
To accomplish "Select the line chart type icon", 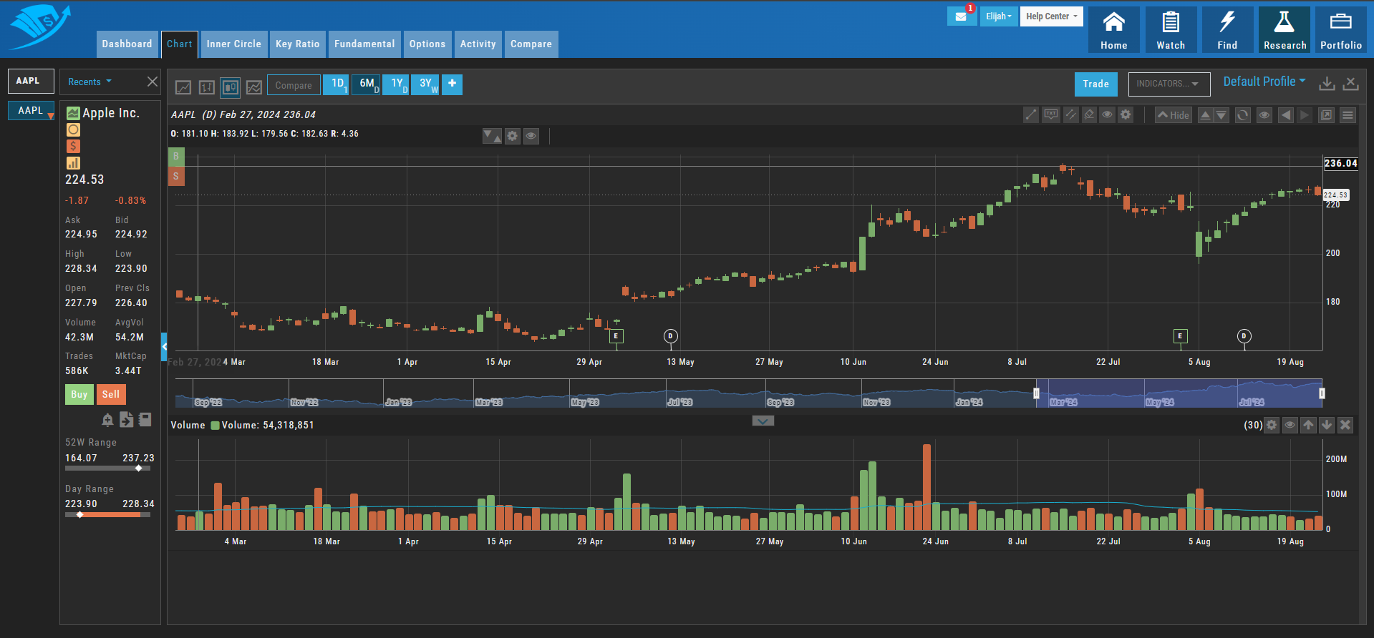I will 183,87.
